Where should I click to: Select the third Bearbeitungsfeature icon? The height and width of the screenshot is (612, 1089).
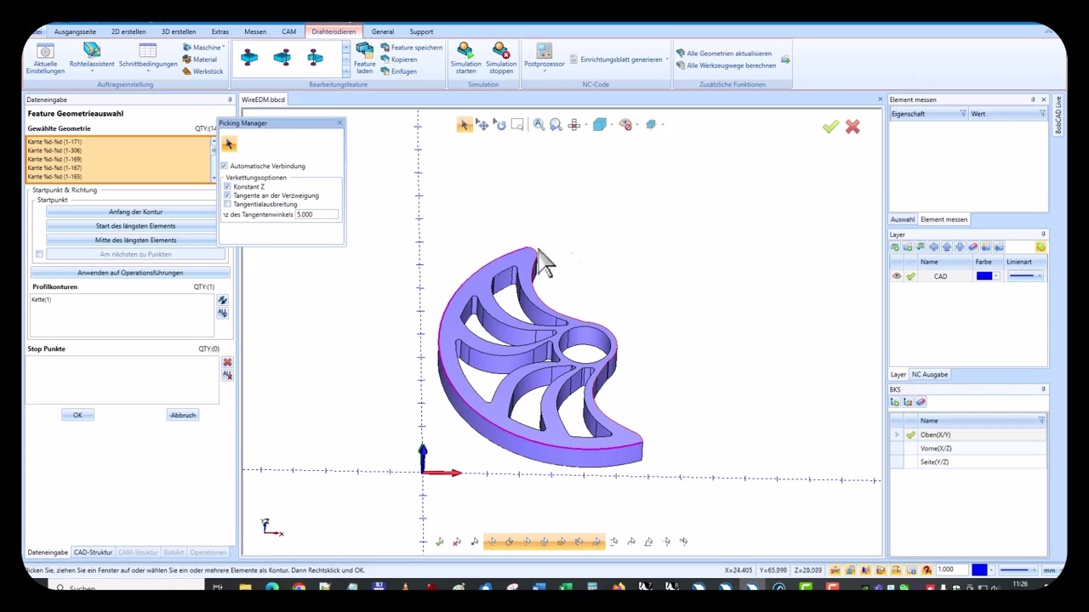[x=315, y=58]
